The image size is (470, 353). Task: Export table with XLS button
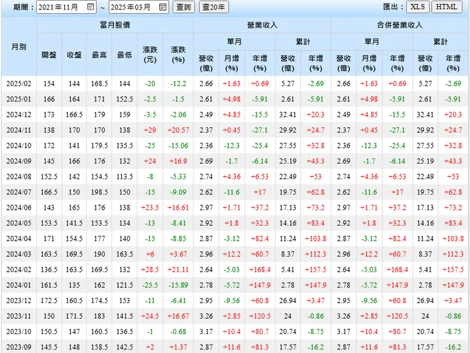pos(418,7)
